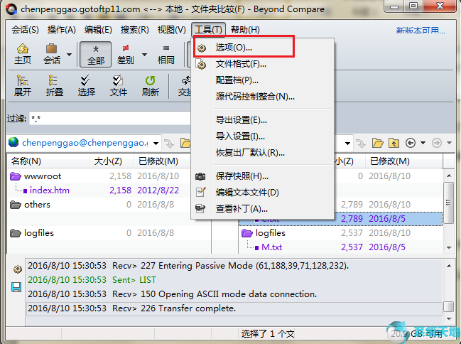Toggle the 相同 same-files filter button
This screenshot has height=344, width=461.
tap(166, 55)
